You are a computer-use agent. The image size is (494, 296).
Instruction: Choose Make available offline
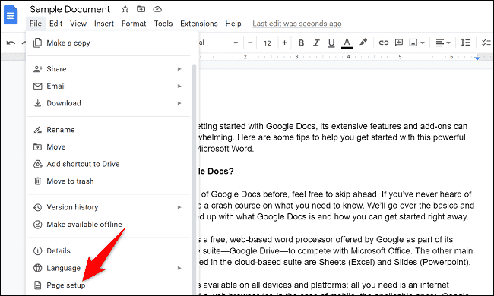(x=109, y=225)
